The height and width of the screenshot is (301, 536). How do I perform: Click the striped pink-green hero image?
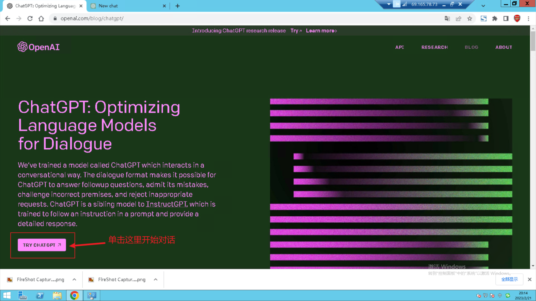(391, 184)
